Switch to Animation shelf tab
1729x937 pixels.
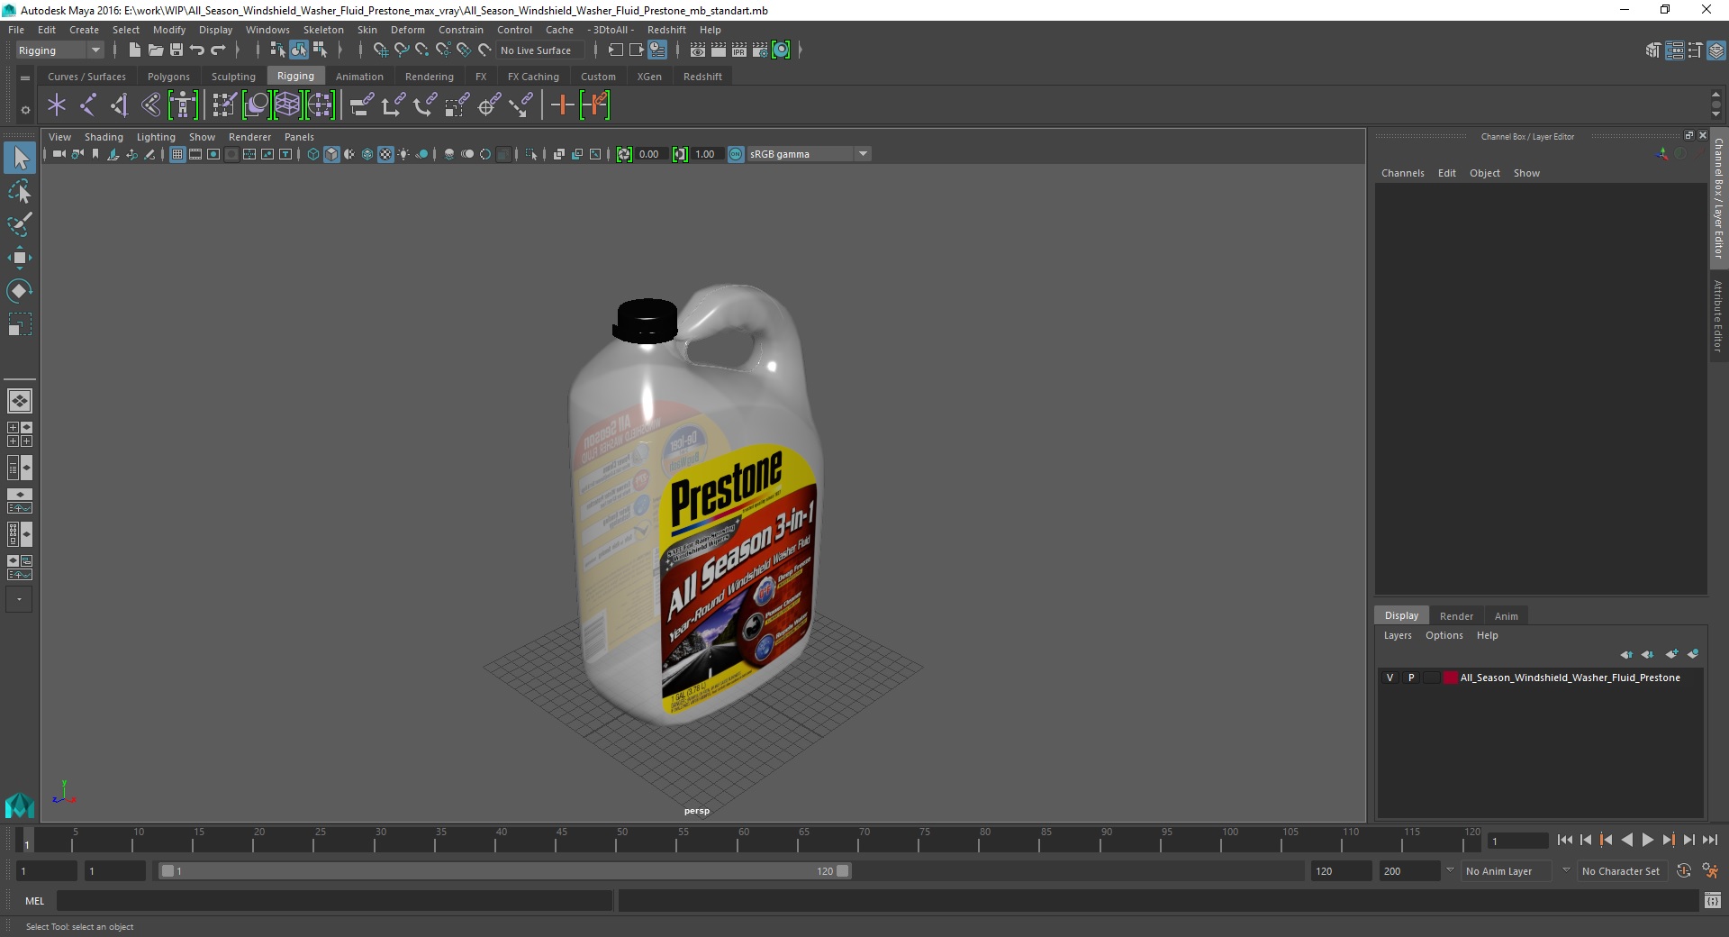359,77
